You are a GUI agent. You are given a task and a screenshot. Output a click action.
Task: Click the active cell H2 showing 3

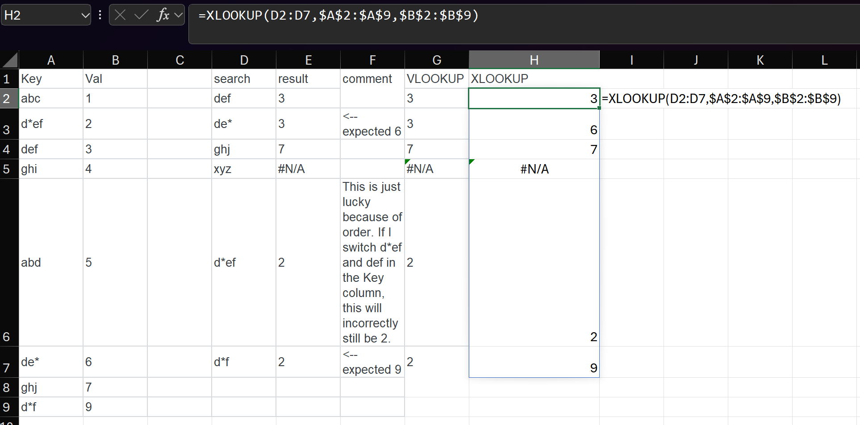coord(534,99)
